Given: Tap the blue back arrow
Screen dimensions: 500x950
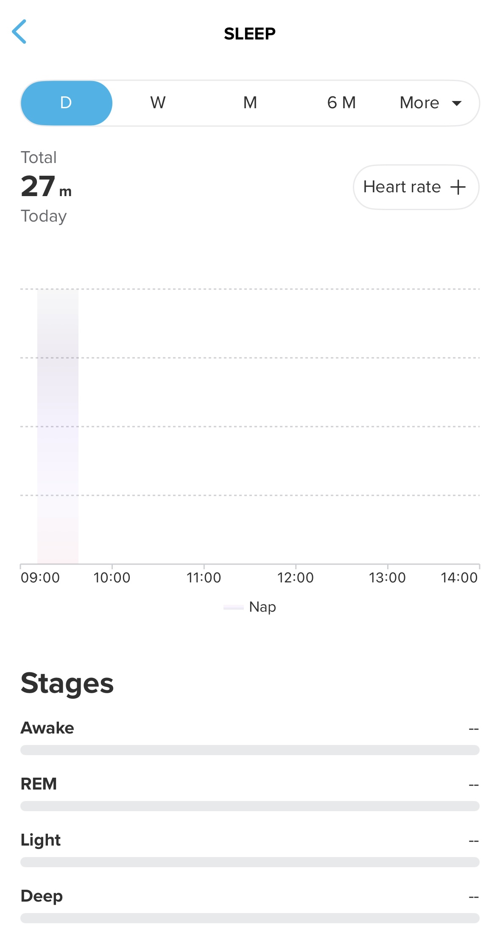Looking at the screenshot, I should click(x=20, y=32).
